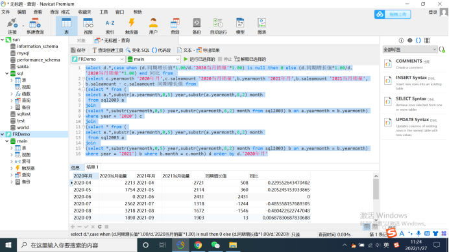Image resolution: width=449 pixels, height=252 pixels.
Task: Open the Connection (连接) toolbar icon
Action: (12, 26)
